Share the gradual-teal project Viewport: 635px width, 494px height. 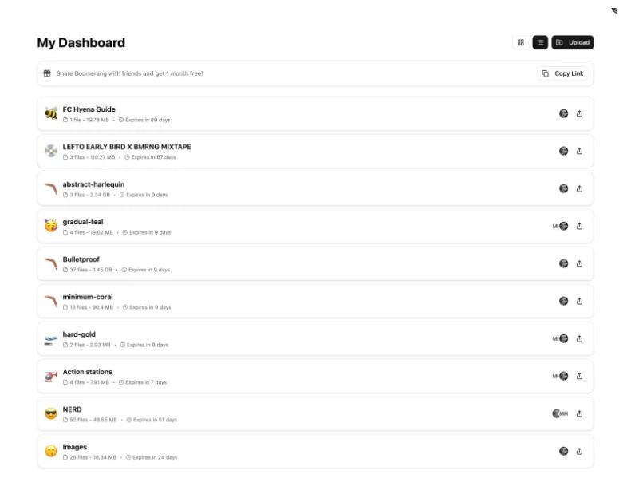click(579, 226)
